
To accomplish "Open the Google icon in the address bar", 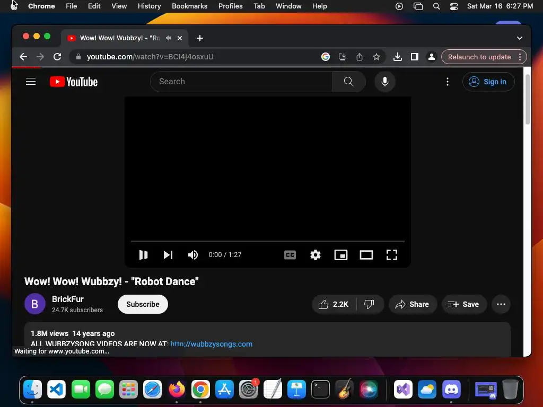I will (326, 57).
